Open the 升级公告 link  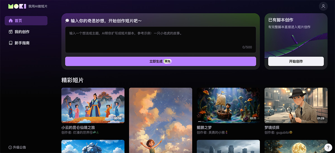[19, 147]
